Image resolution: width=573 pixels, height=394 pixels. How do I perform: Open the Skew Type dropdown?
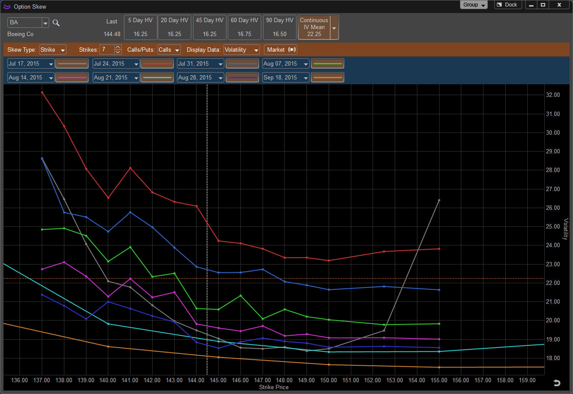(x=53, y=50)
